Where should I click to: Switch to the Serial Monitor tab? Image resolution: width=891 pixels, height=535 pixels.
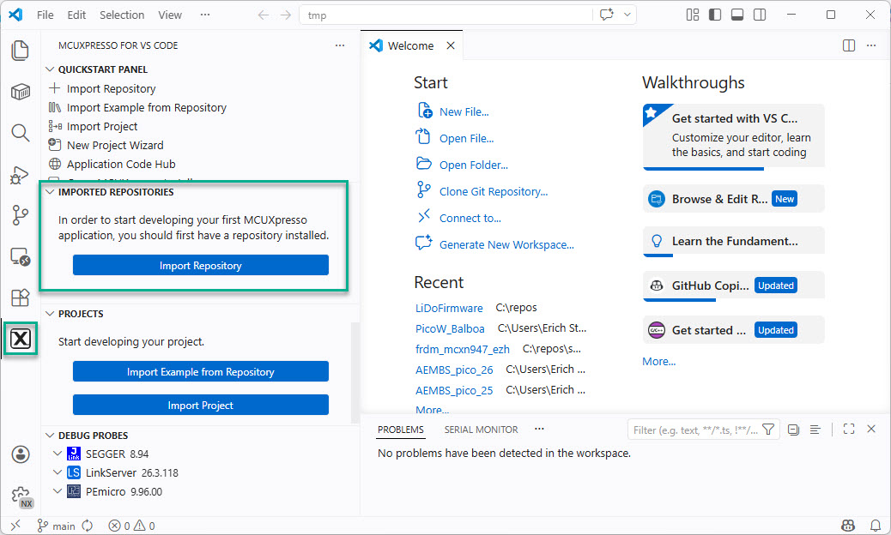[x=481, y=430]
